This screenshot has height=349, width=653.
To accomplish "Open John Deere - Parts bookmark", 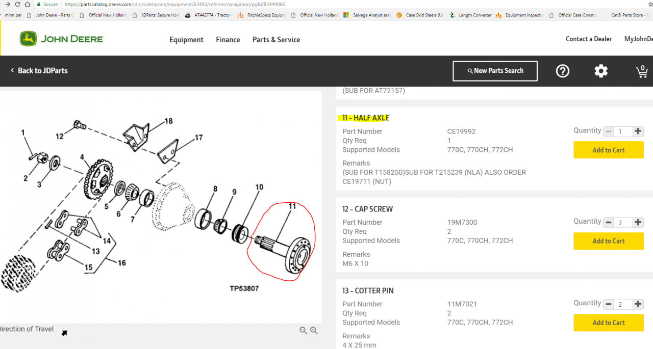I will pos(50,15).
